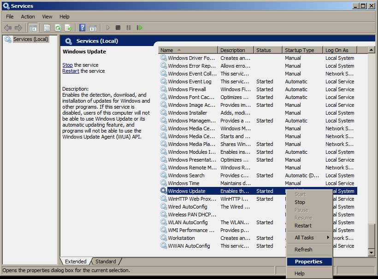This screenshot has width=378, height=279.
Task: Choose Help in the context menu
Action: click(x=309, y=273)
